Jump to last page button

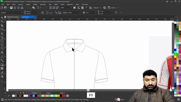point(23,93)
